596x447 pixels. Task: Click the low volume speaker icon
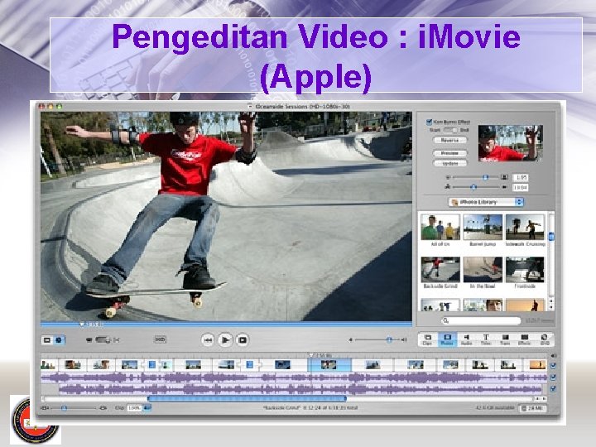coord(350,340)
